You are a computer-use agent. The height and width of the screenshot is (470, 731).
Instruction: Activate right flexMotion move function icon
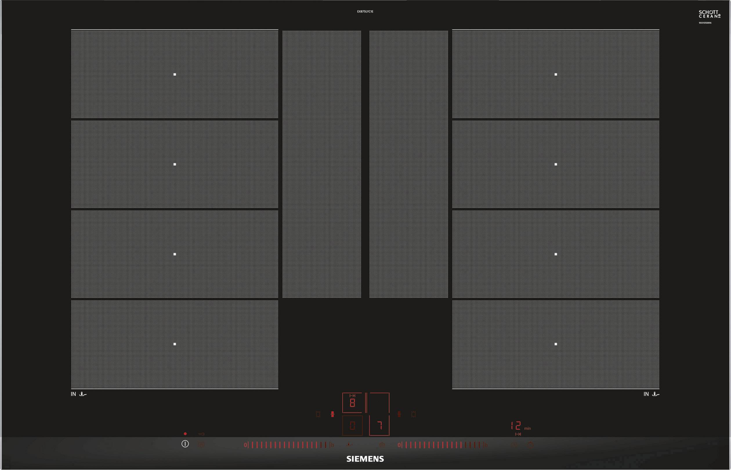[x=413, y=414]
